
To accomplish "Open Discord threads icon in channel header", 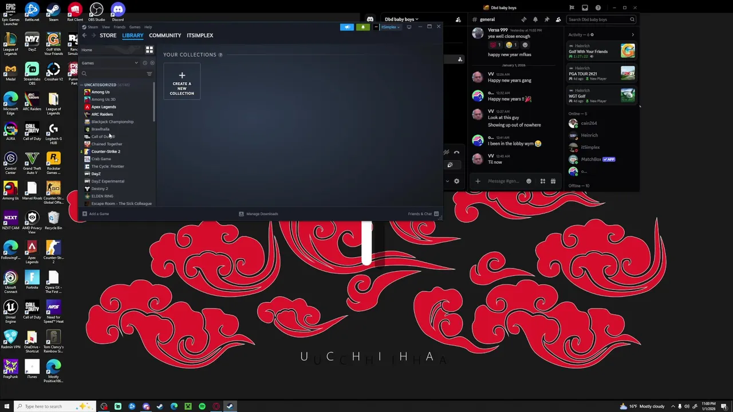I will pos(523,19).
